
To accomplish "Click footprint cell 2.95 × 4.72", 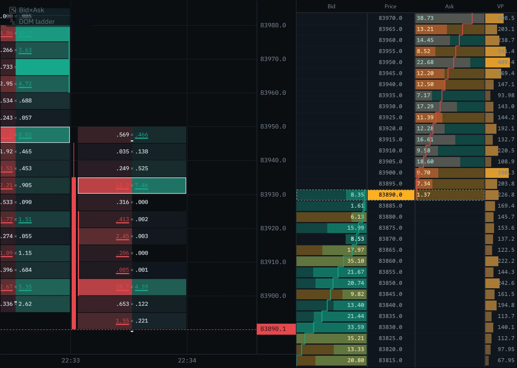I will (35, 84).
